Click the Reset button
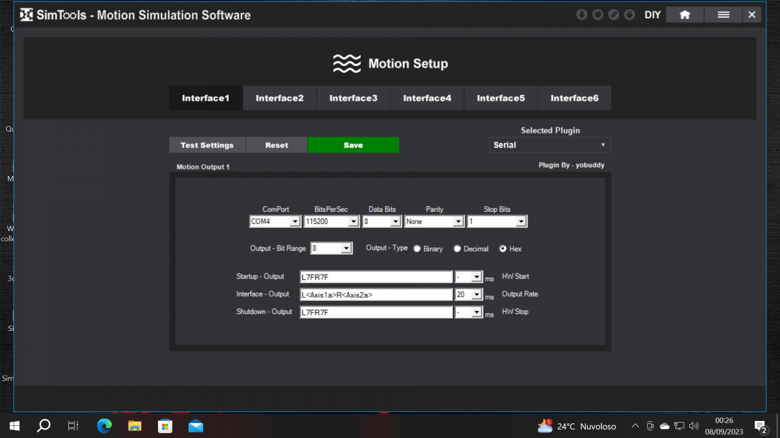 (277, 145)
